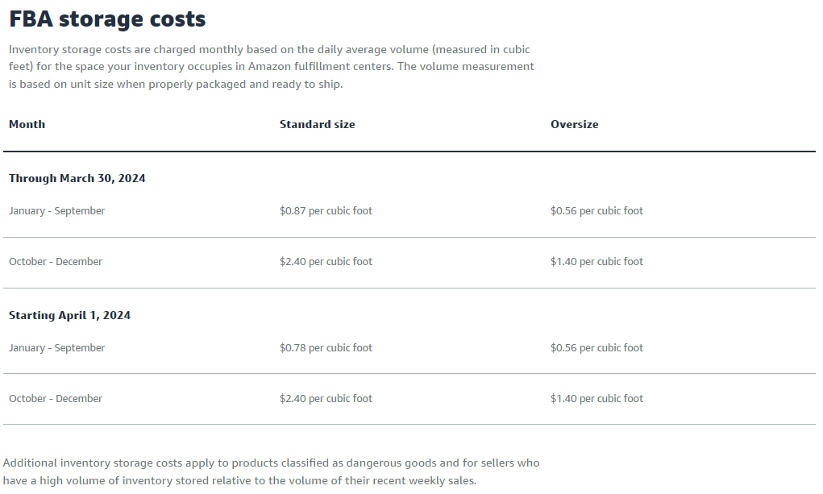Click "January - September" under Starting April 1
The height and width of the screenshot is (494, 823).
[x=57, y=348]
